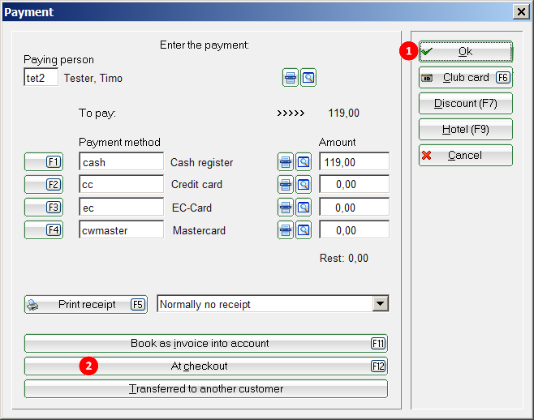Click the list icon in Credit card row
Viewport: 534px width, 420px height.
286,185
